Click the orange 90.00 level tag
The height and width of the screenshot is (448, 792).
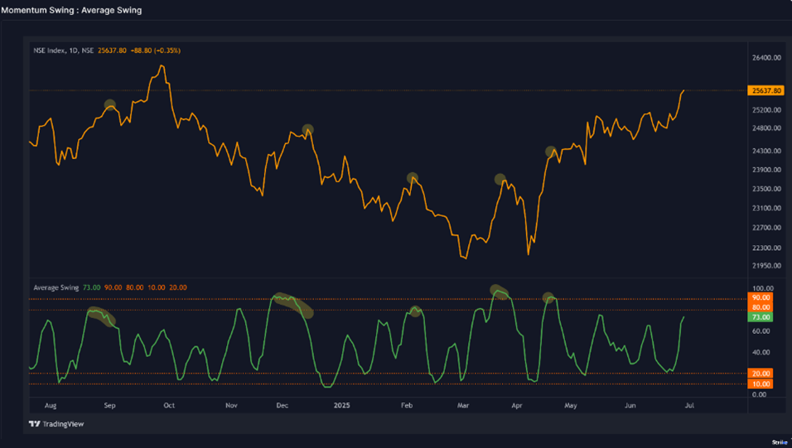point(760,297)
